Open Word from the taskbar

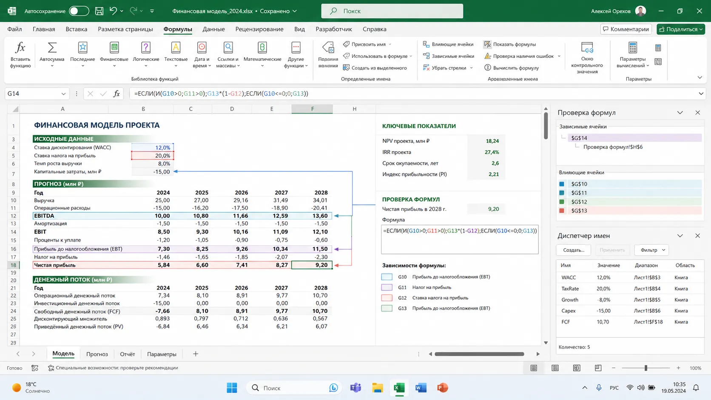point(421,388)
